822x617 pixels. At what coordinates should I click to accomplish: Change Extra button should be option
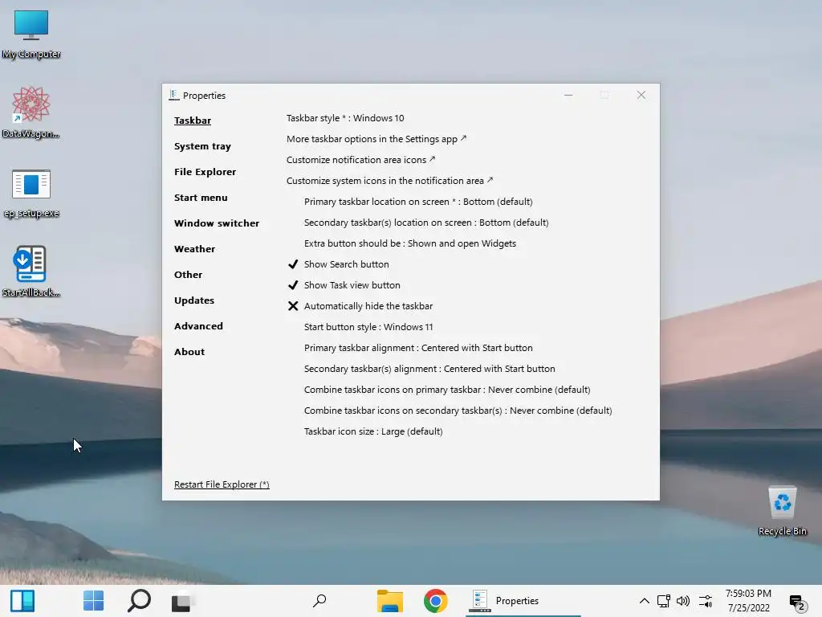(410, 244)
